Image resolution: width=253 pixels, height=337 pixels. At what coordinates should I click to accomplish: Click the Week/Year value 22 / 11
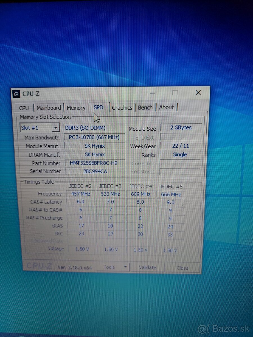tap(180, 145)
